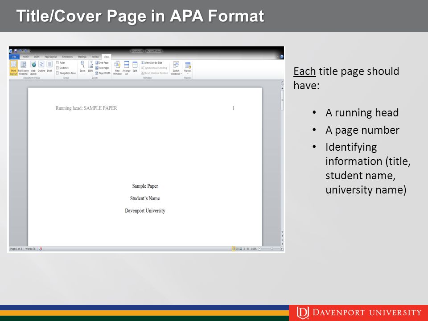Click Arrange All windows

point(126,68)
